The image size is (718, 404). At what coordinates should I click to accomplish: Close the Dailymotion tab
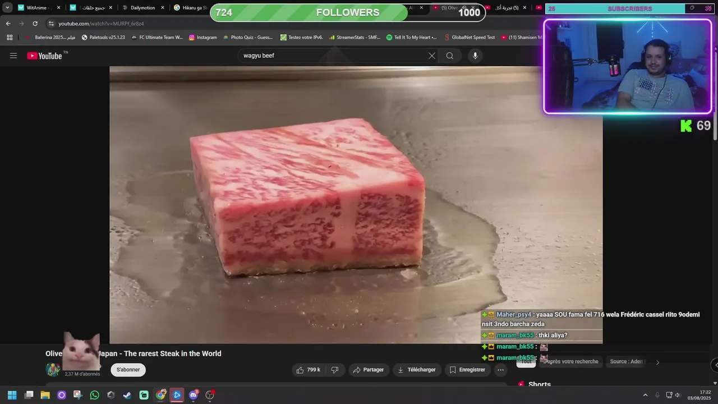pos(163,8)
